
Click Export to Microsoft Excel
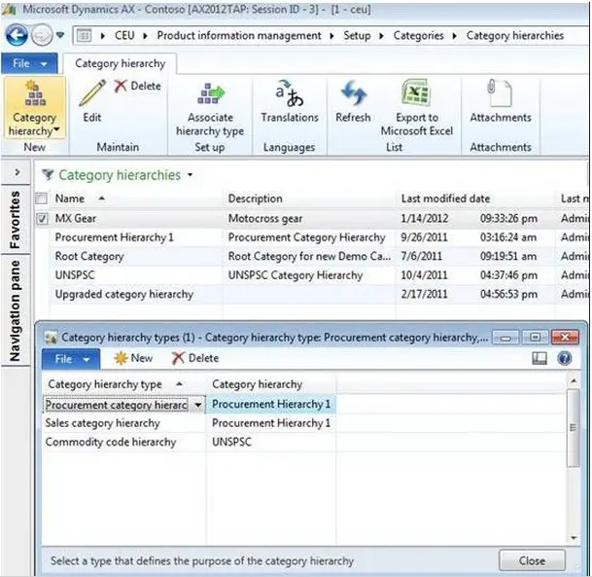[x=416, y=108]
